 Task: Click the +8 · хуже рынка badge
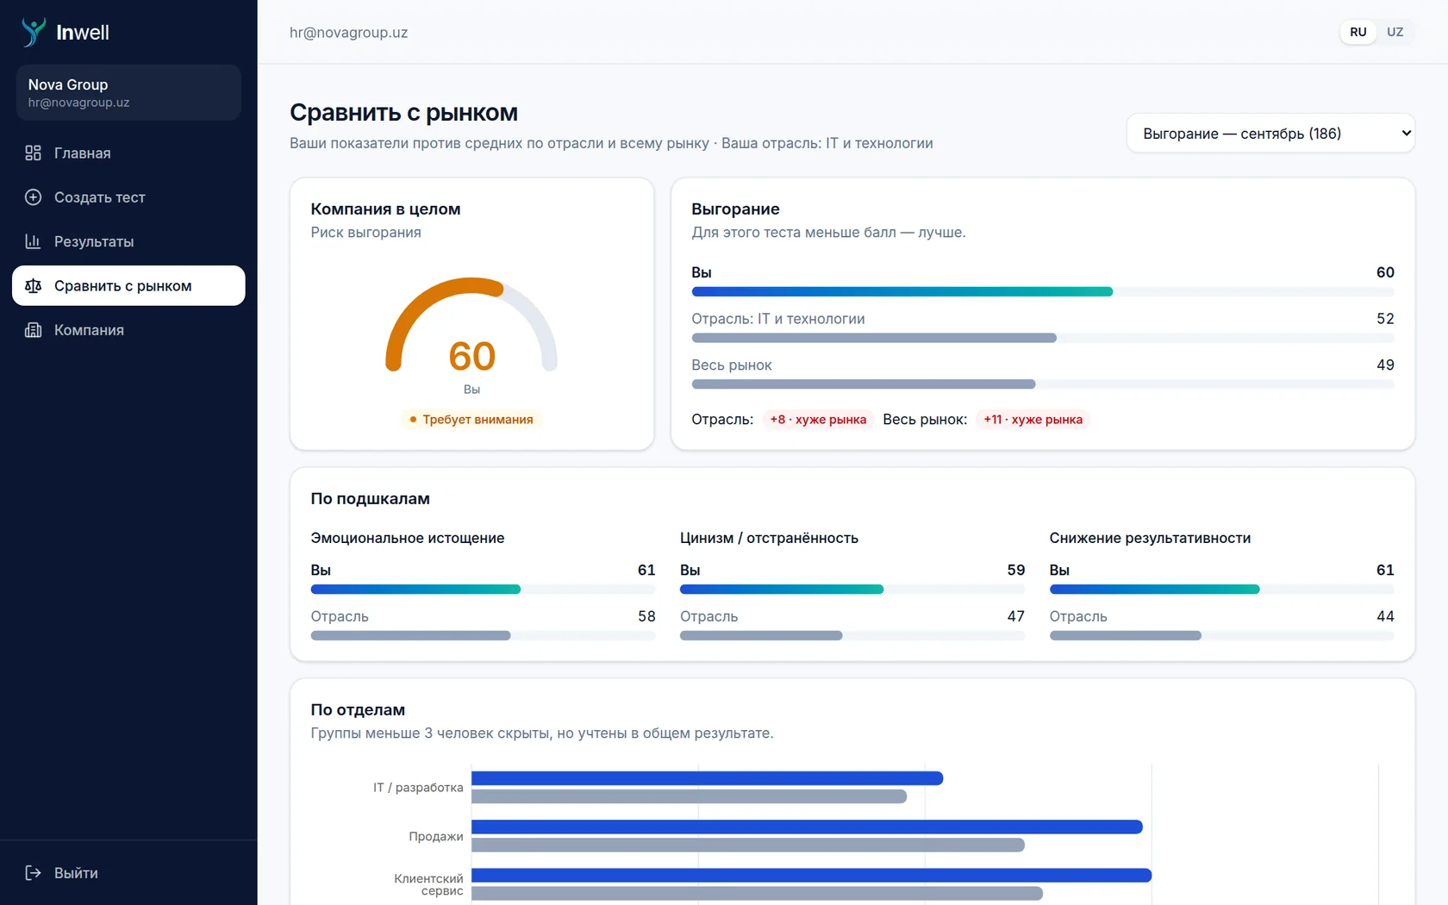[x=818, y=420]
